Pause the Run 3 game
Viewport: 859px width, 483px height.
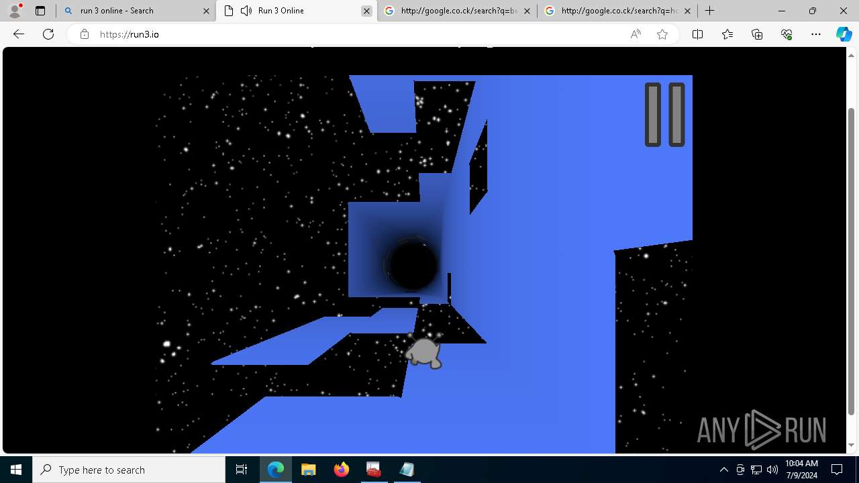pyautogui.click(x=664, y=115)
